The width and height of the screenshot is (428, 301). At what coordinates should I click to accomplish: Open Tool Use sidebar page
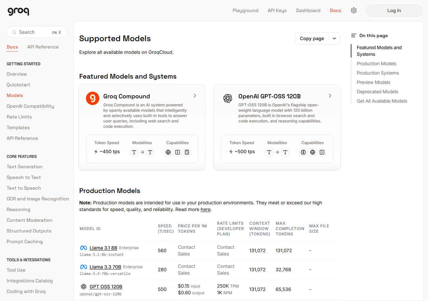[16, 270]
